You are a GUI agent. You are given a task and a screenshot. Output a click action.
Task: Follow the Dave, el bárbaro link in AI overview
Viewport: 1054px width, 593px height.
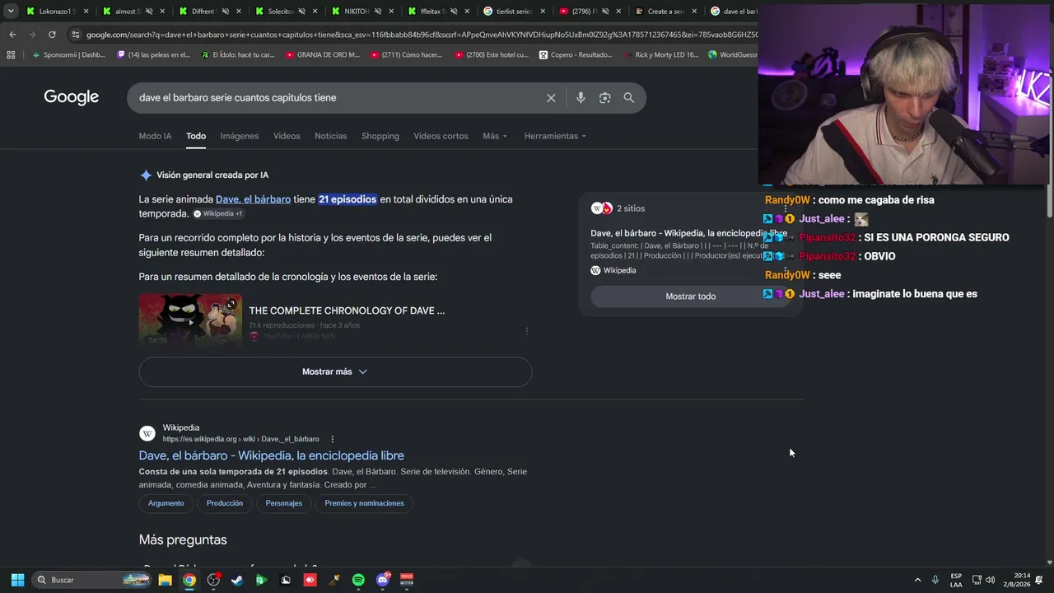[253, 199]
